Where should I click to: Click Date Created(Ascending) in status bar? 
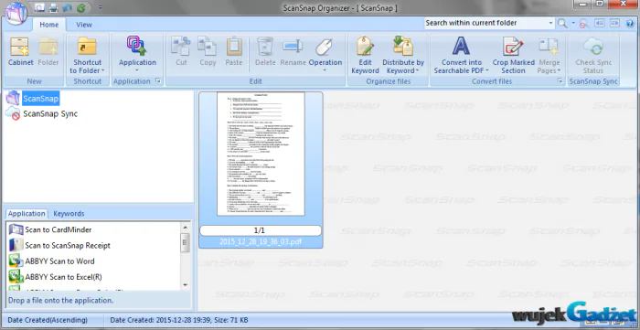pyautogui.click(x=48, y=320)
